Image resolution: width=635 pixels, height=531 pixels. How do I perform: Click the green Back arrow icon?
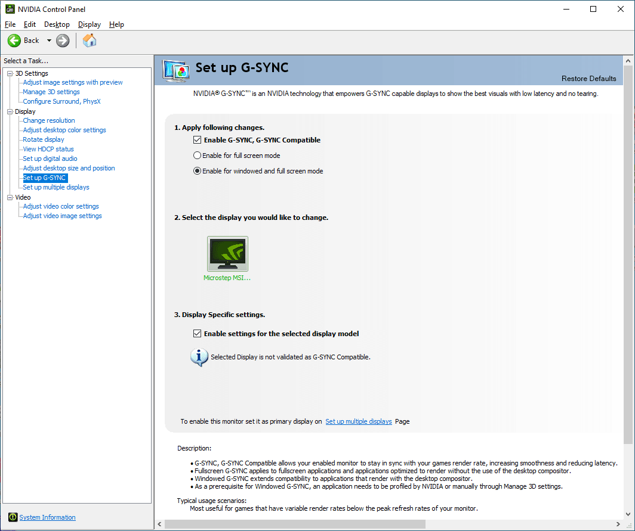click(14, 41)
